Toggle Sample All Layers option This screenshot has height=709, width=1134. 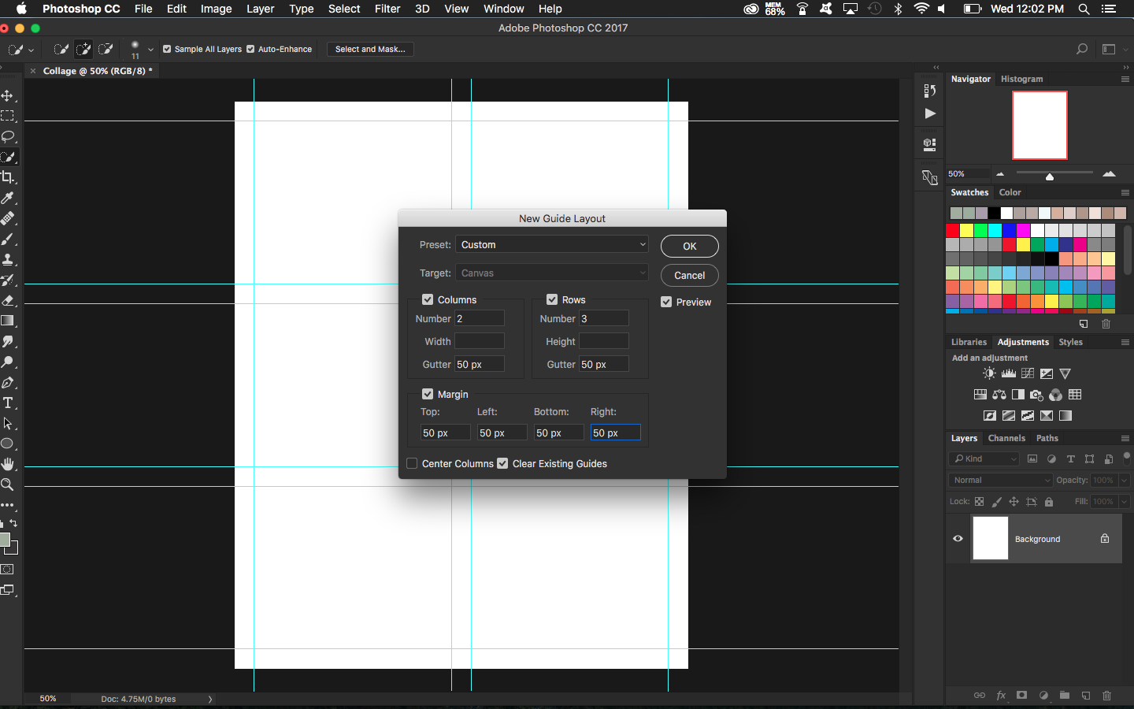pyautogui.click(x=167, y=49)
